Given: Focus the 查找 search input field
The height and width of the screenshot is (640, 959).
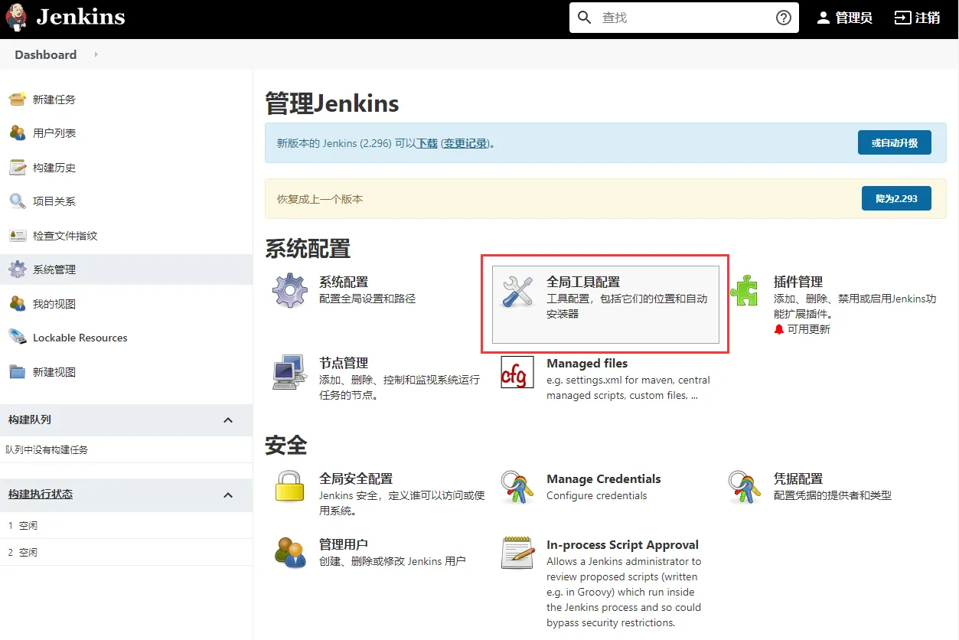Looking at the screenshot, I should 684,18.
